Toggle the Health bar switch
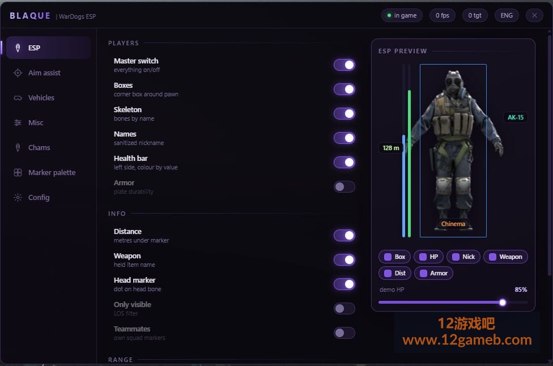This screenshot has width=553, height=366. pyautogui.click(x=344, y=162)
